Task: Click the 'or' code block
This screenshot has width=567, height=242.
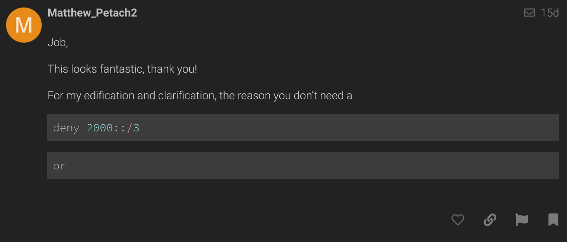Action: tap(59, 166)
